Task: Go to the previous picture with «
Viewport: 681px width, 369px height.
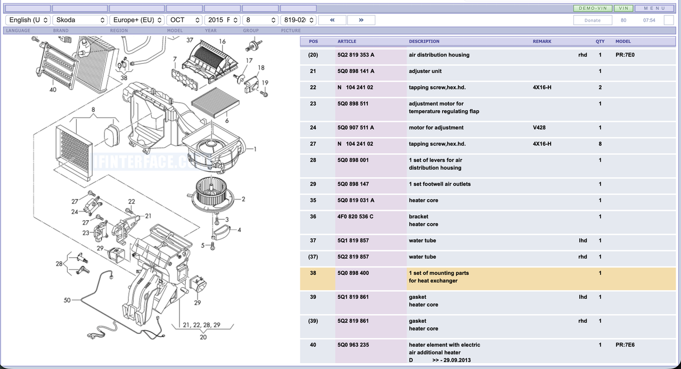Action: pyautogui.click(x=332, y=20)
